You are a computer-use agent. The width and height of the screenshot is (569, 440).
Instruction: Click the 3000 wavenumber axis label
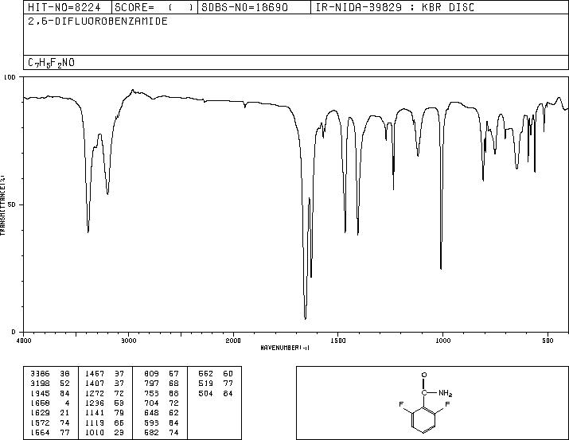pyautogui.click(x=128, y=341)
